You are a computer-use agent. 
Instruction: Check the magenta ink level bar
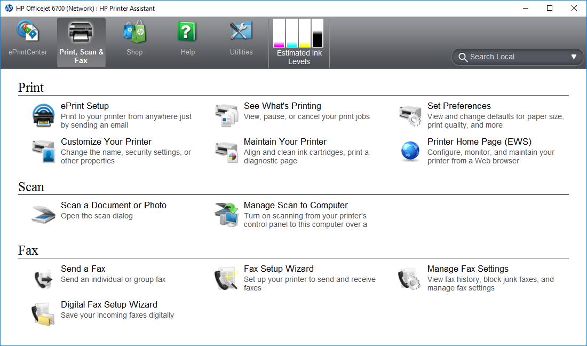[279, 33]
